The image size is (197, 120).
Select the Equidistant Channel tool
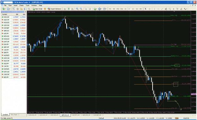click(x=166, y=9)
